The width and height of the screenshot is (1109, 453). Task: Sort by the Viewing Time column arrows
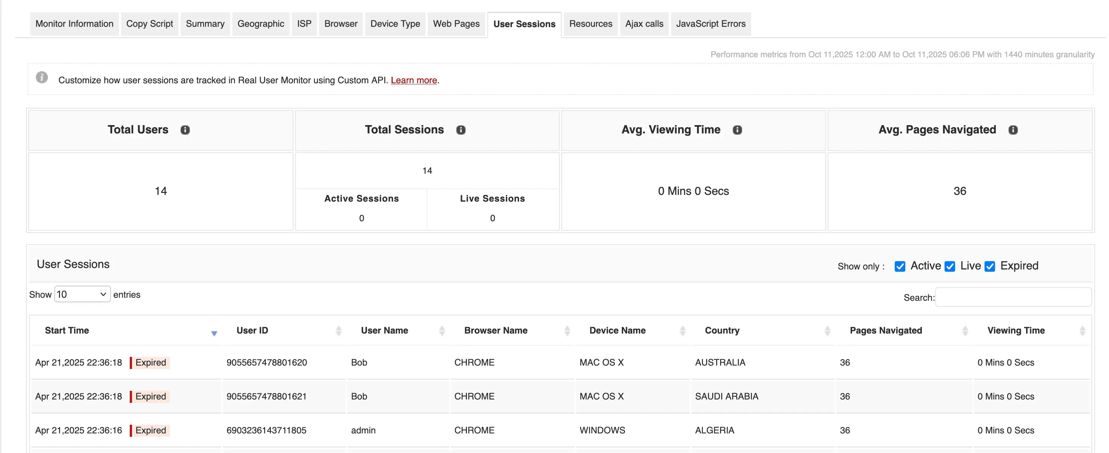(1083, 331)
